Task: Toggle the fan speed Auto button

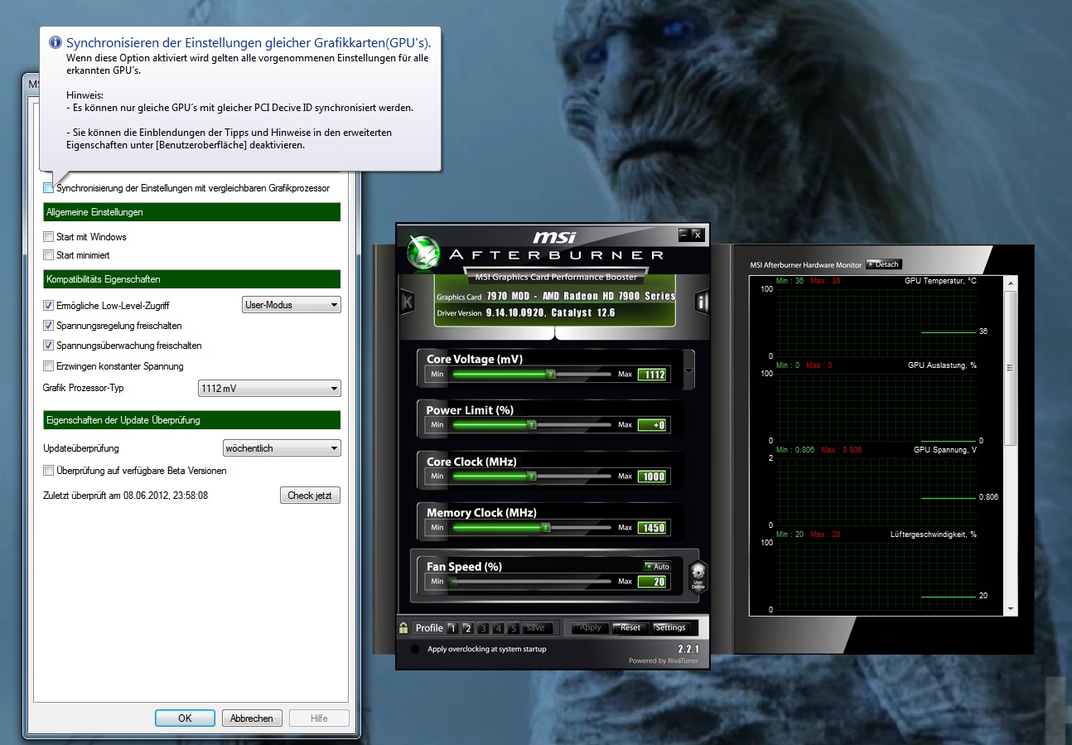Action: tap(658, 567)
